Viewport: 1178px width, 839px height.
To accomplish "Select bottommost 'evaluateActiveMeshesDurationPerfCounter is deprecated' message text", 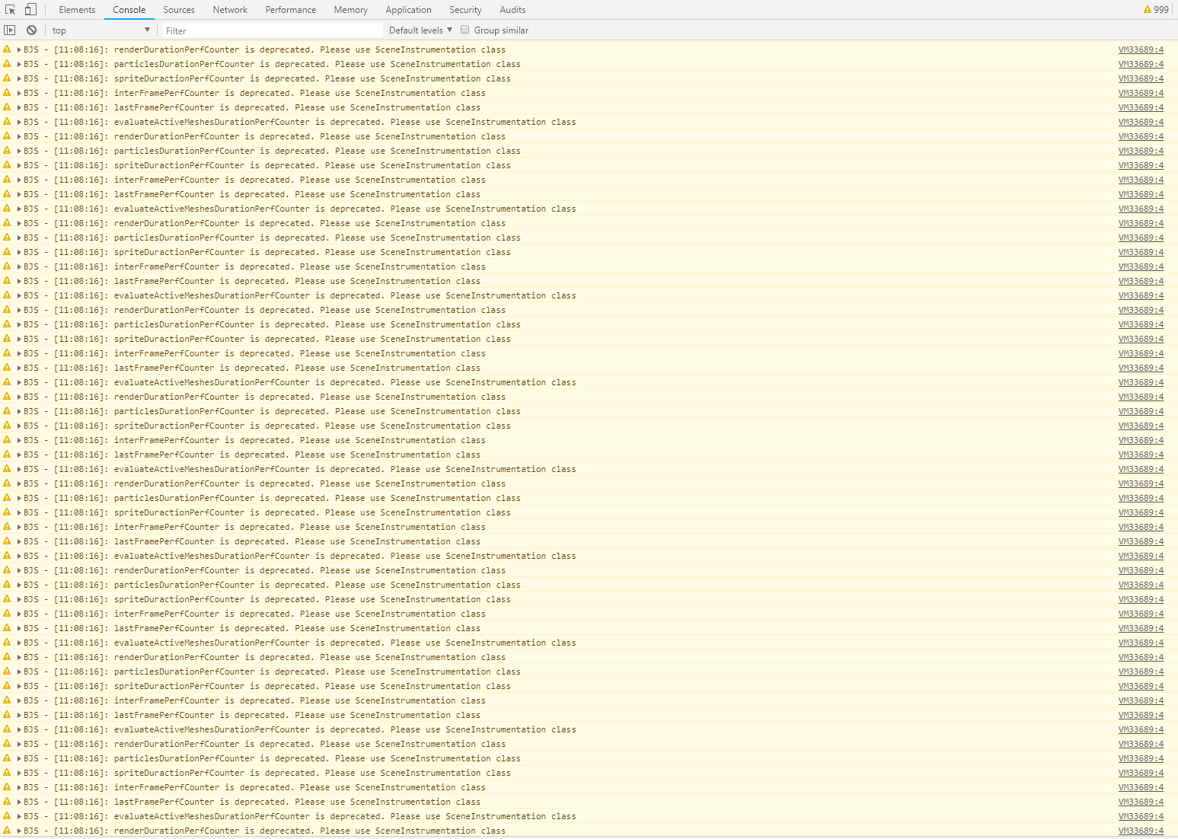I will coord(246,816).
